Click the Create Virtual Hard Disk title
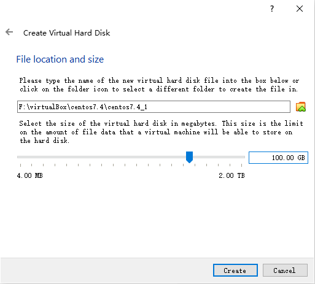The height and width of the screenshot is (284, 315). [67, 33]
